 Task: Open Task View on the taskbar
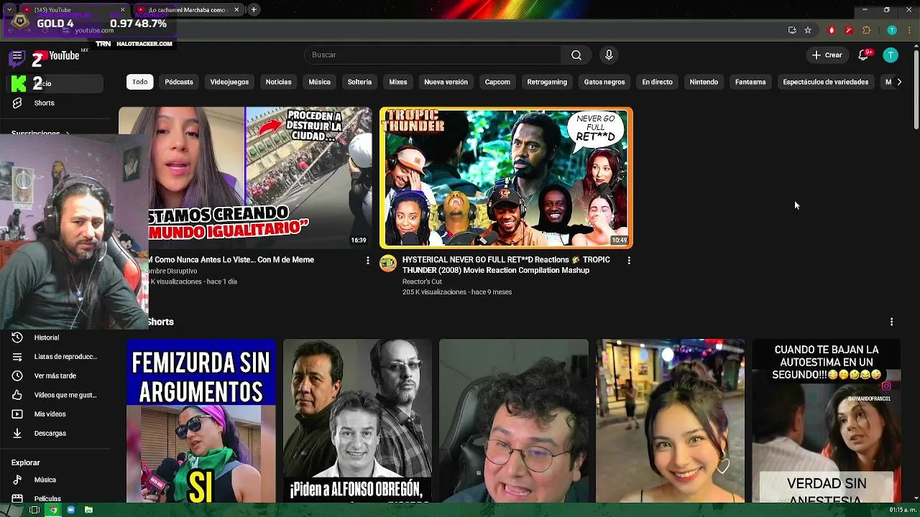point(34,510)
